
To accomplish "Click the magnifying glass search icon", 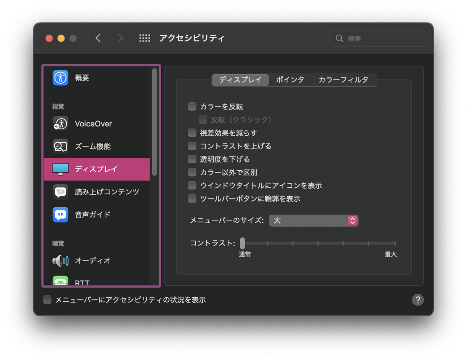I will point(339,38).
